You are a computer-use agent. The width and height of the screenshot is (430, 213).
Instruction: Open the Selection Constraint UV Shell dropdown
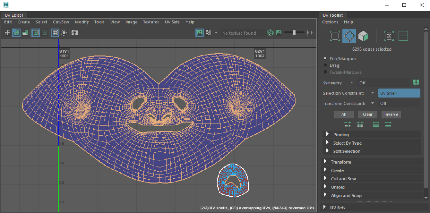pos(399,93)
